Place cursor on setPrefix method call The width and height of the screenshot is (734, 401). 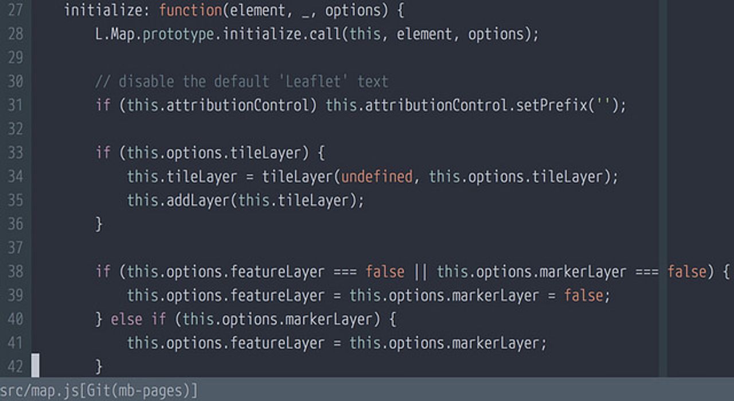(551, 105)
